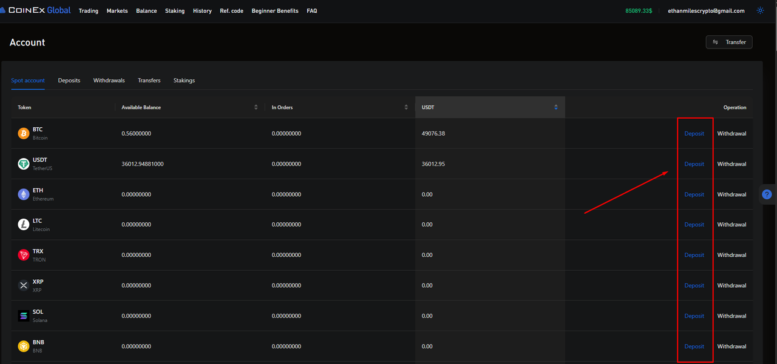This screenshot has width=777, height=364.
Task: Withdraw ETH
Action: (x=731, y=194)
